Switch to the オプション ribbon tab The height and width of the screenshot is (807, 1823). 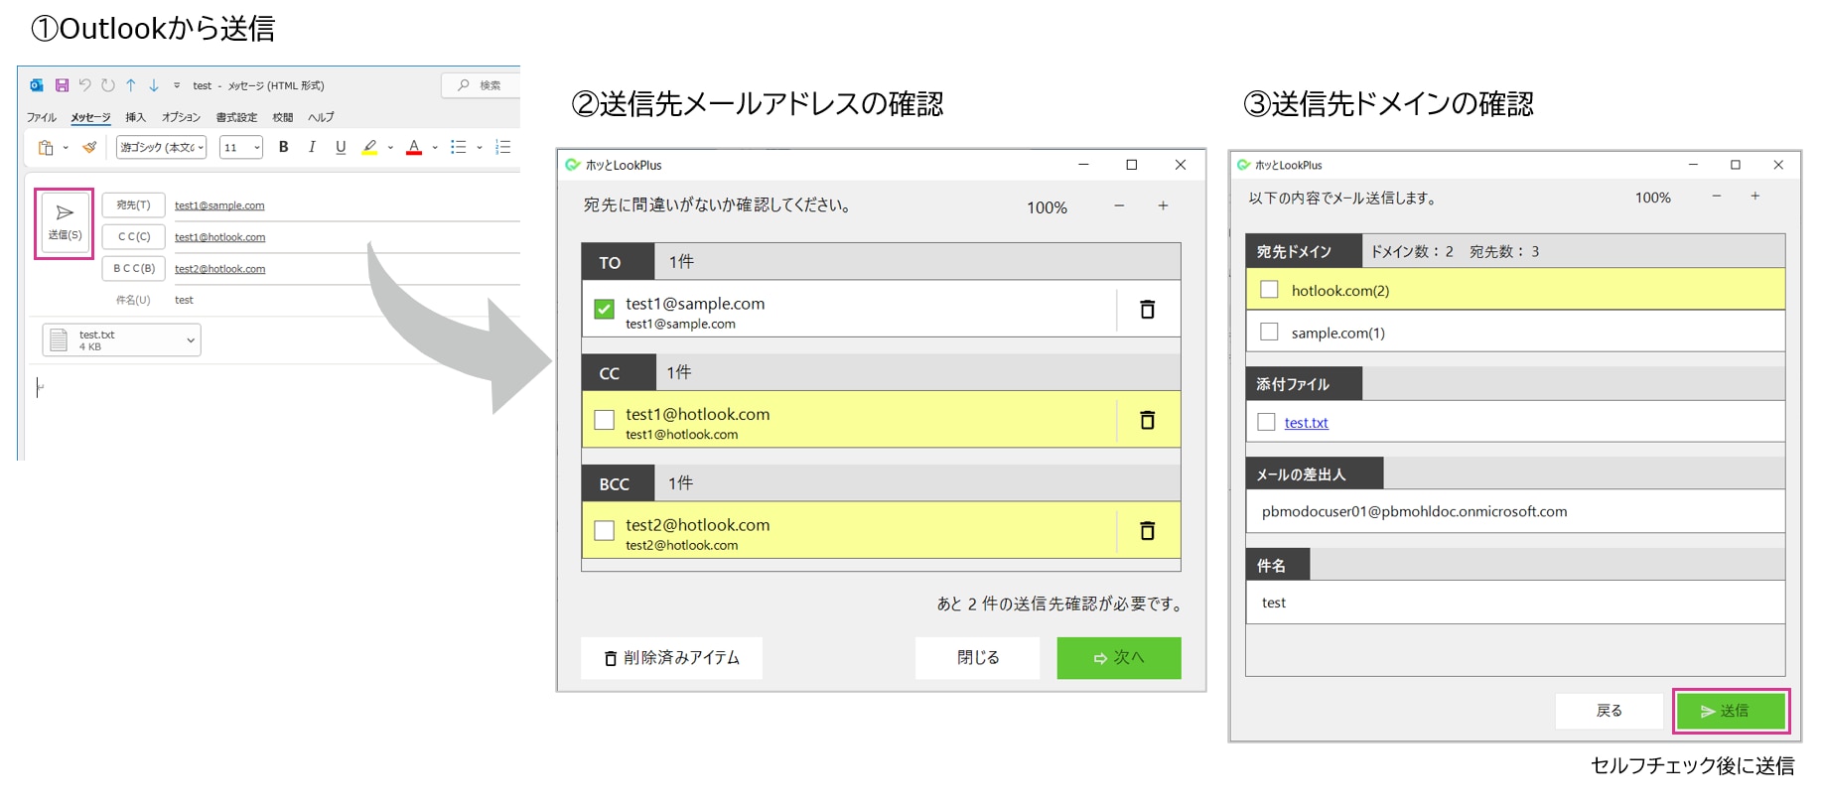click(x=181, y=117)
